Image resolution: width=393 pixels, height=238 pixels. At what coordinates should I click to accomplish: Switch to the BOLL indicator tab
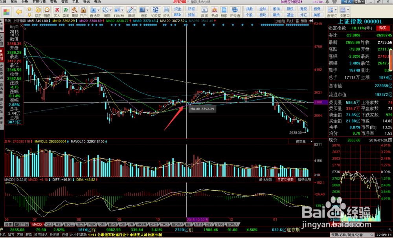coord(69,225)
